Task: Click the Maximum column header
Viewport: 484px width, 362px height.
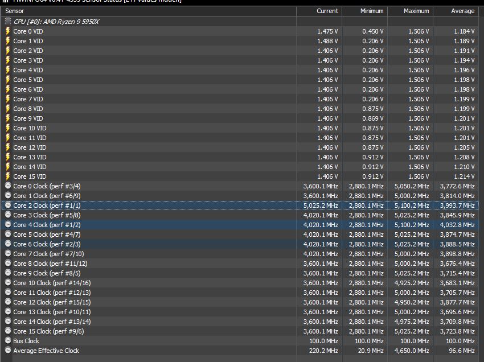Action: coord(410,11)
